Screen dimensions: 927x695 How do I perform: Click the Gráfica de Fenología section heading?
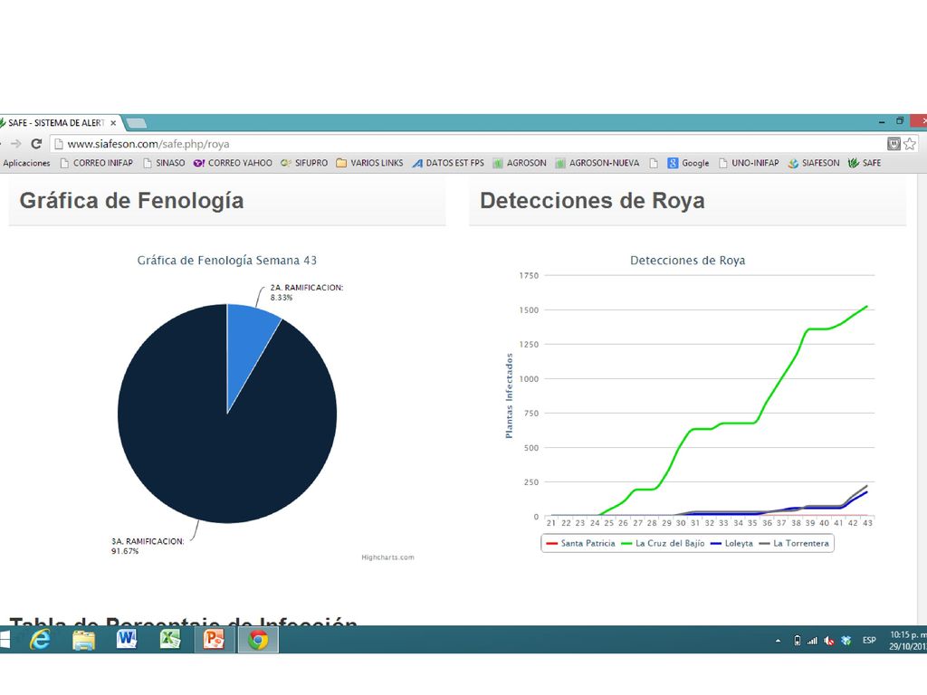[x=132, y=201]
